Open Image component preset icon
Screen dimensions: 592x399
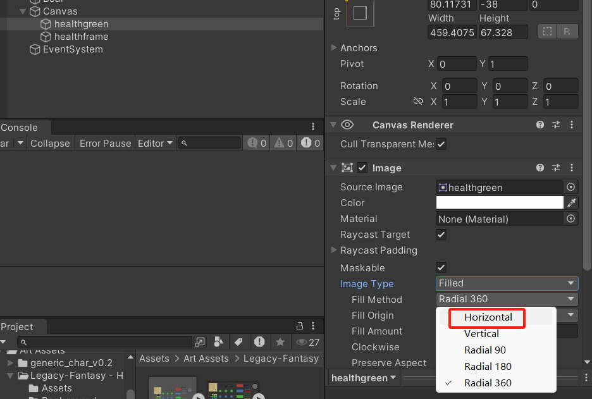(556, 168)
